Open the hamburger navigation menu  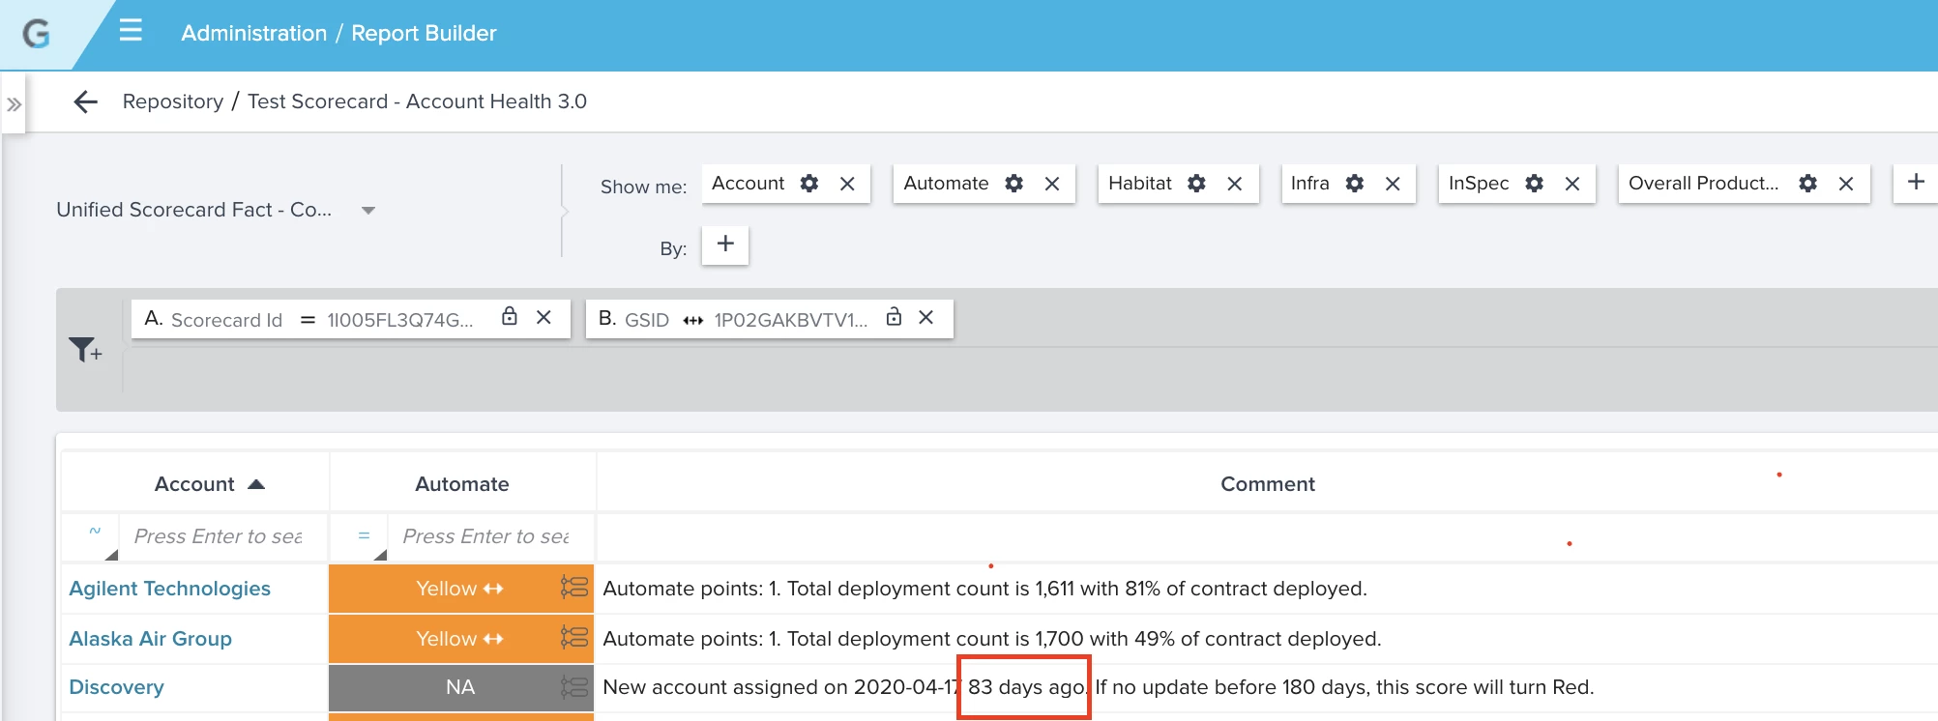[x=131, y=31]
